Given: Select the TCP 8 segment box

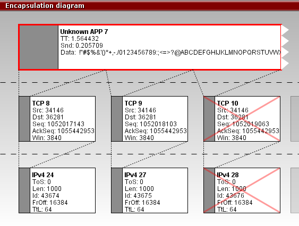Looking at the screenshot, I should pyautogui.click(x=57, y=119).
